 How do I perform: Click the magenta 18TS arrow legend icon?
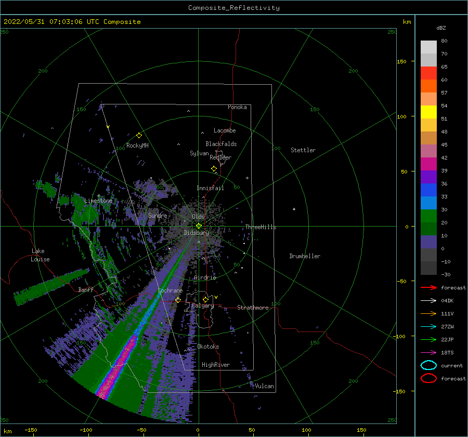428,353
